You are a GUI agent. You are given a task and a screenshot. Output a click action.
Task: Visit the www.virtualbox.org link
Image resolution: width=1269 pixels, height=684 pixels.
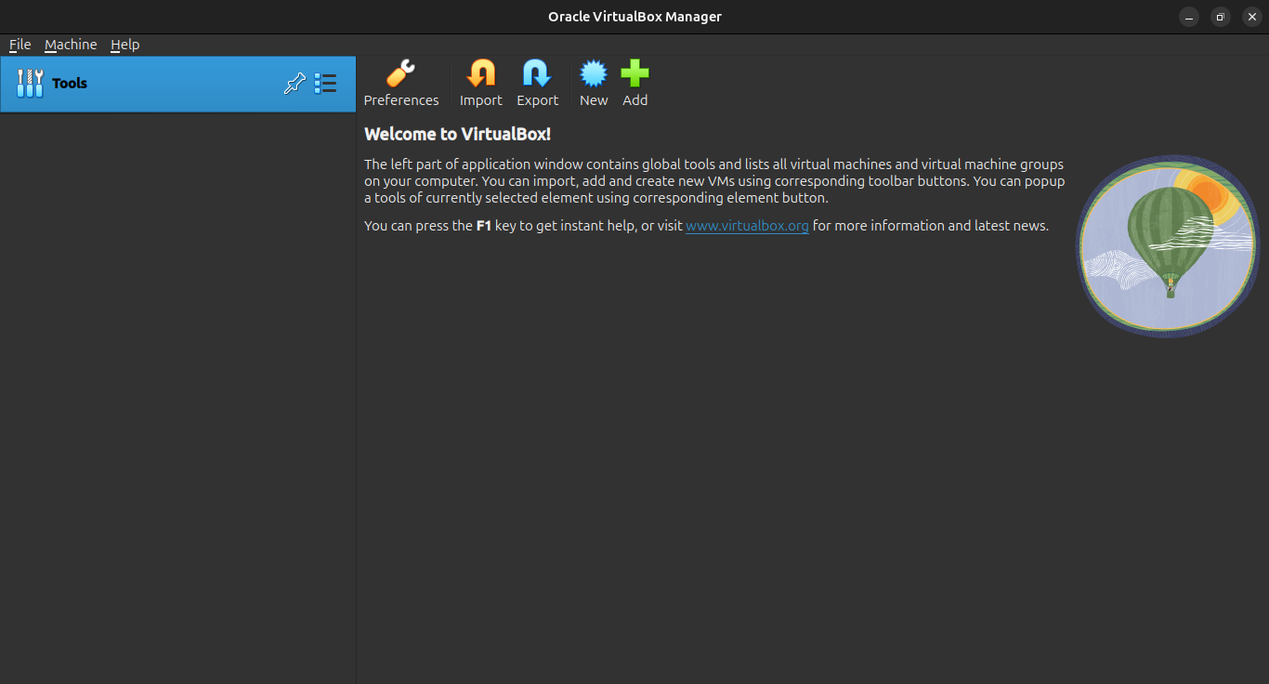tap(747, 226)
